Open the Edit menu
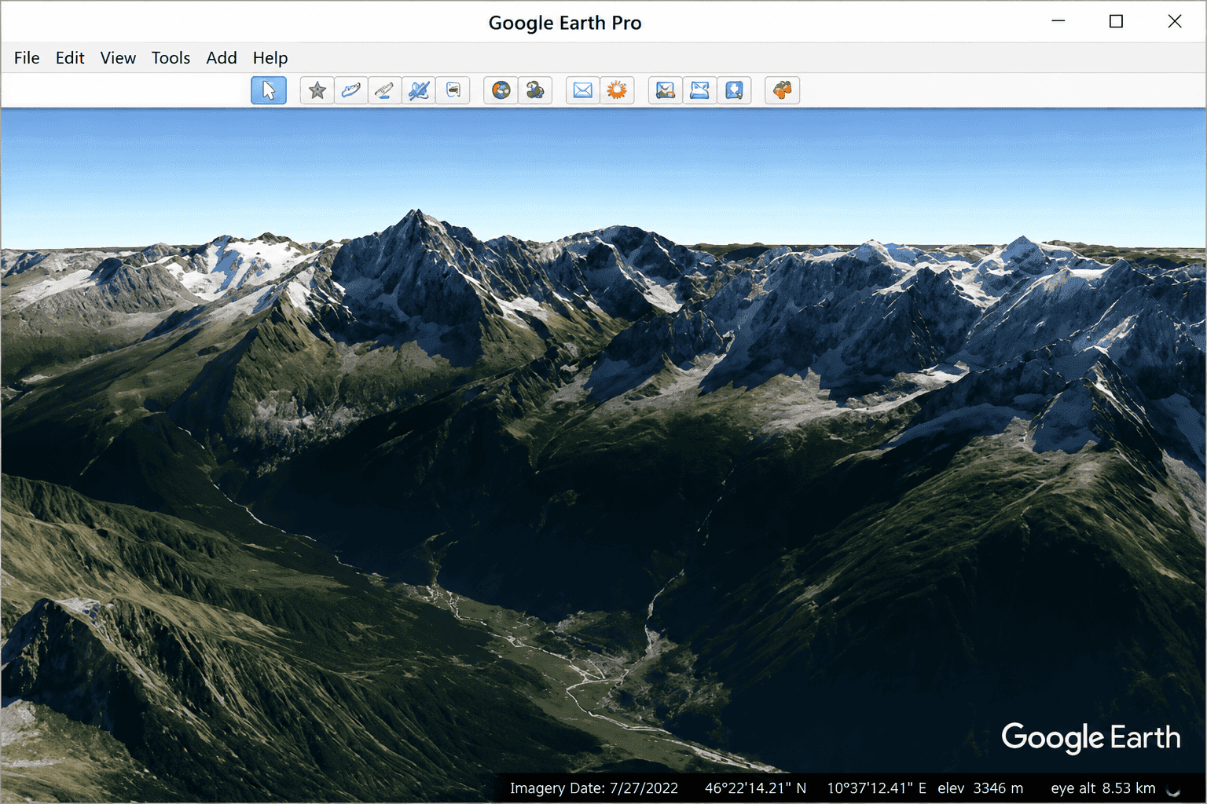 pyautogui.click(x=70, y=58)
